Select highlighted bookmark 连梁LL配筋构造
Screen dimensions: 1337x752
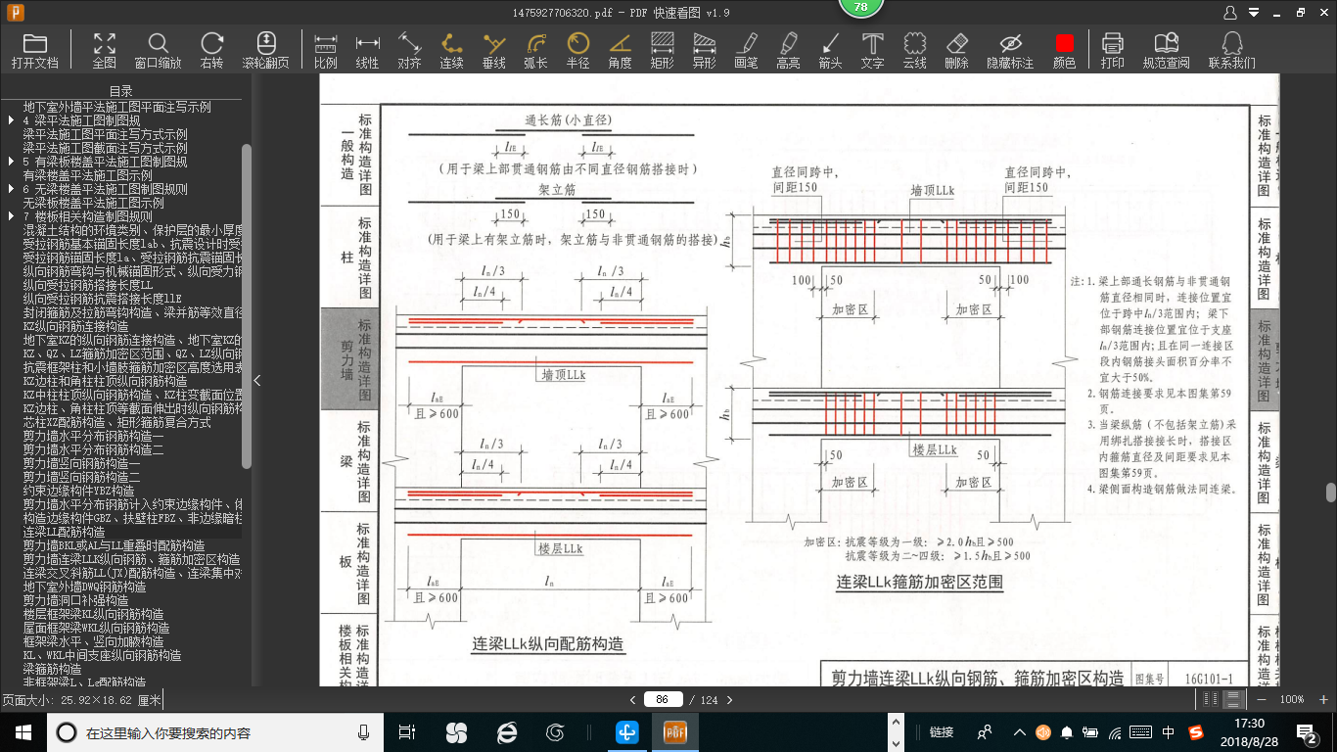[x=65, y=532]
